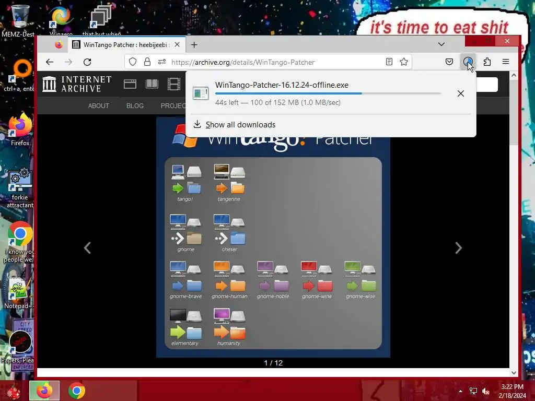Select the WinTango Patcher browser tab
The image size is (535, 401).
point(126,45)
